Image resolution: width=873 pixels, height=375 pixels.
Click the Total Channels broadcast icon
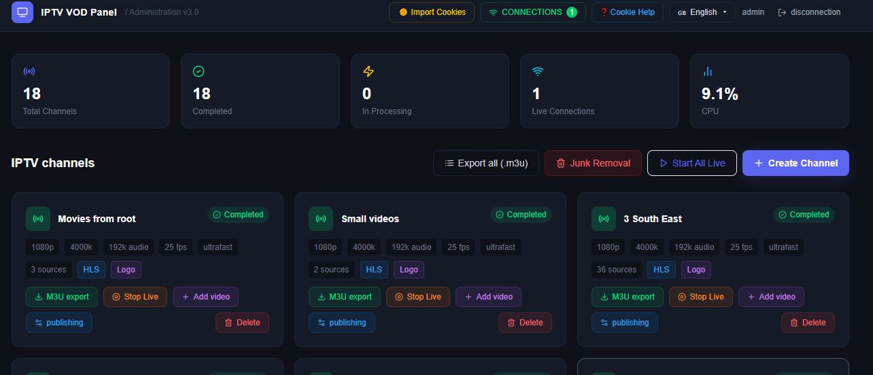click(x=29, y=71)
